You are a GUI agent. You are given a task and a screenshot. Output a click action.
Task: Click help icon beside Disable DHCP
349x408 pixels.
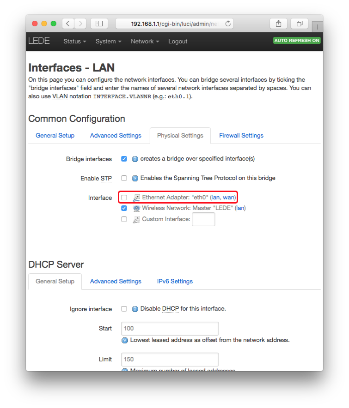(x=135, y=309)
